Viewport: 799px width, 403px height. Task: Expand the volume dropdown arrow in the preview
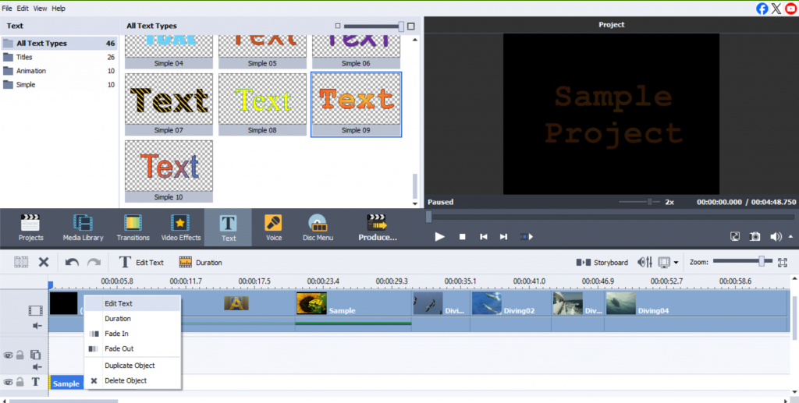point(790,236)
